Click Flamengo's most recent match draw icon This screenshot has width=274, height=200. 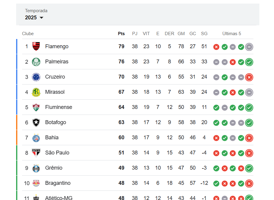click(x=249, y=47)
